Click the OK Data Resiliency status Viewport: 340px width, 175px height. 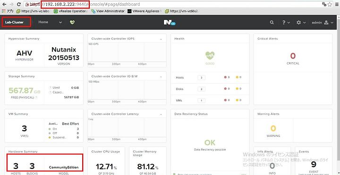click(x=210, y=142)
